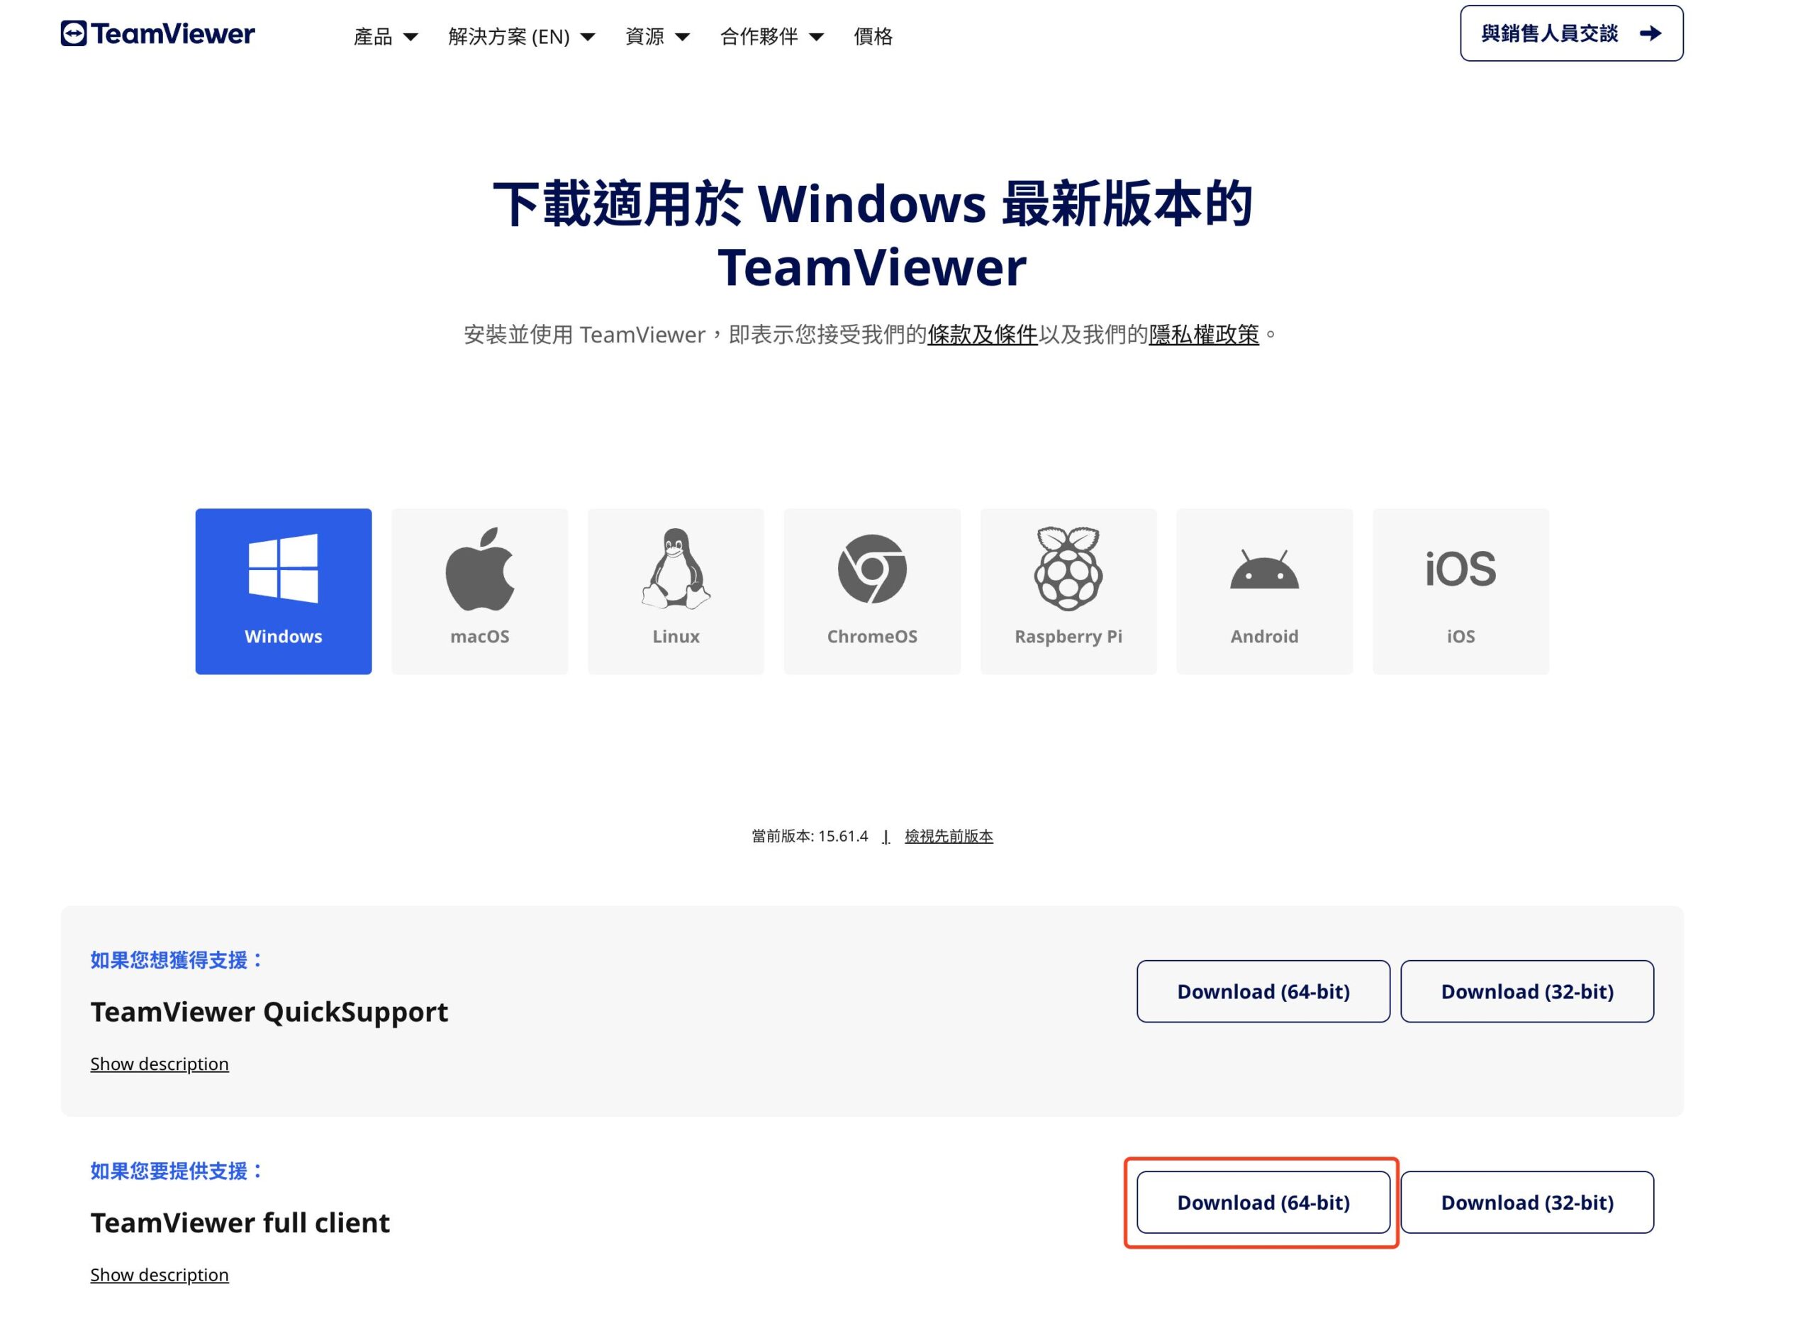Select the macOS Apple icon tile

[x=479, y=591]
